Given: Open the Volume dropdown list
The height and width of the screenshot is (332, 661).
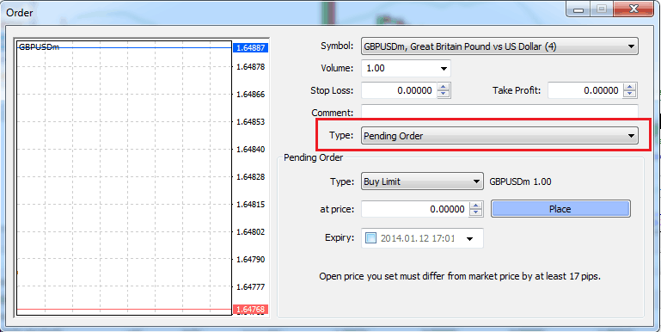Looking at the screenshot, I should pyautogui.click(x=406, y=68).
